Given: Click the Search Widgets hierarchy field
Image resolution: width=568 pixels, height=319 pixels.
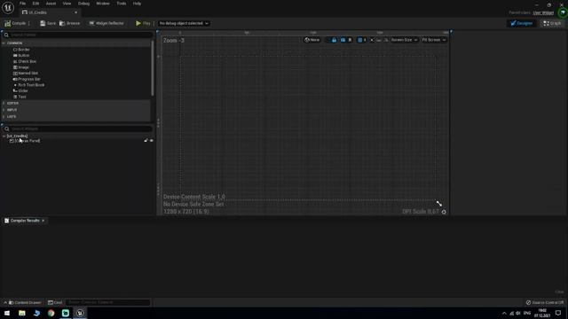Looking at the screenshot, I should click(x=77, y=128).
